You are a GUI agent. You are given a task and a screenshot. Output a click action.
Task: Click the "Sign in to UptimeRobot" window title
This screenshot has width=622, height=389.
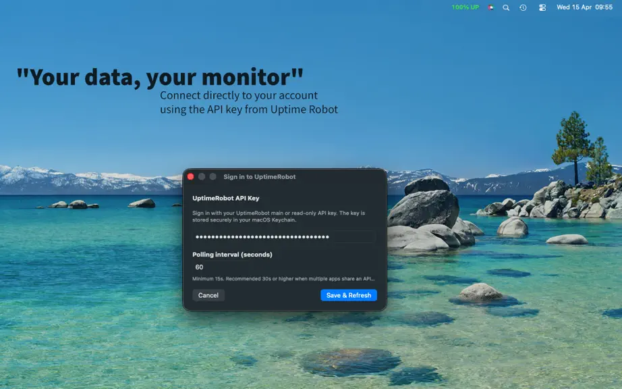(x=260, y=177)
